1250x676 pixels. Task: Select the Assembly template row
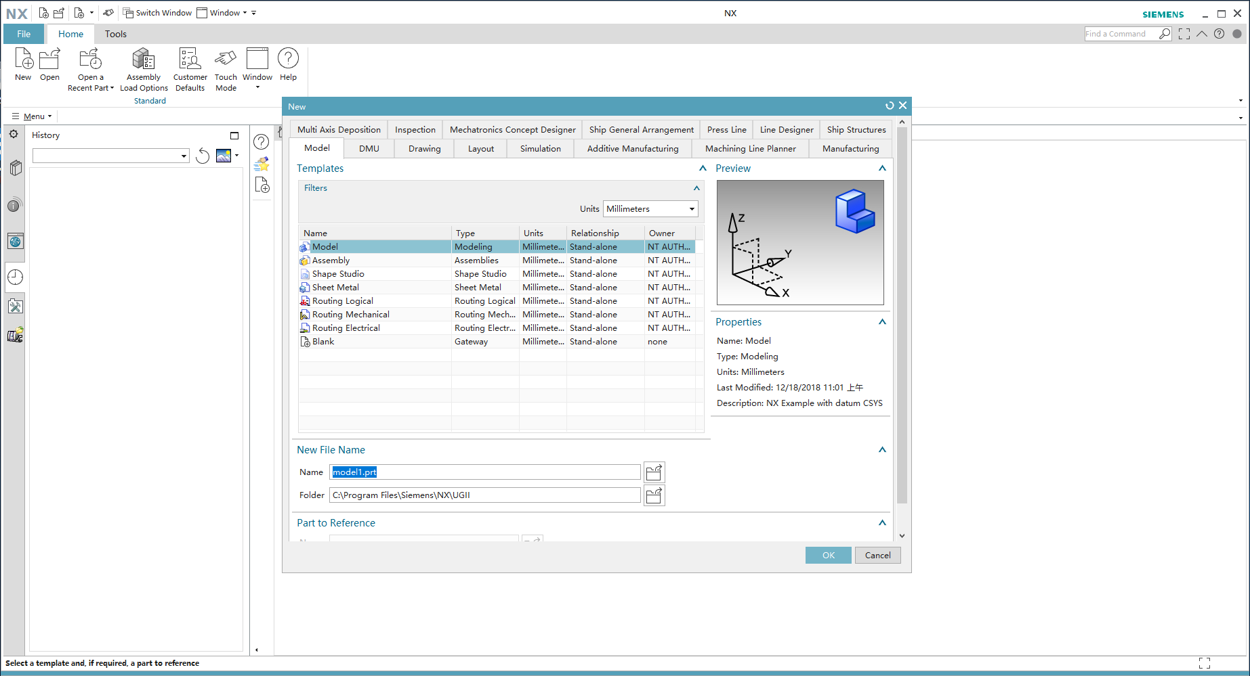tap(497, 261)
